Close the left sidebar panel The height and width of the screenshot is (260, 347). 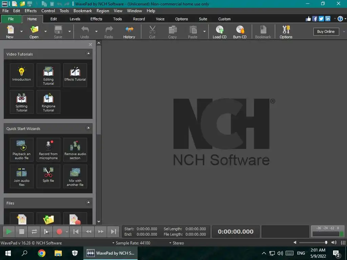click(x=90, y=45)
